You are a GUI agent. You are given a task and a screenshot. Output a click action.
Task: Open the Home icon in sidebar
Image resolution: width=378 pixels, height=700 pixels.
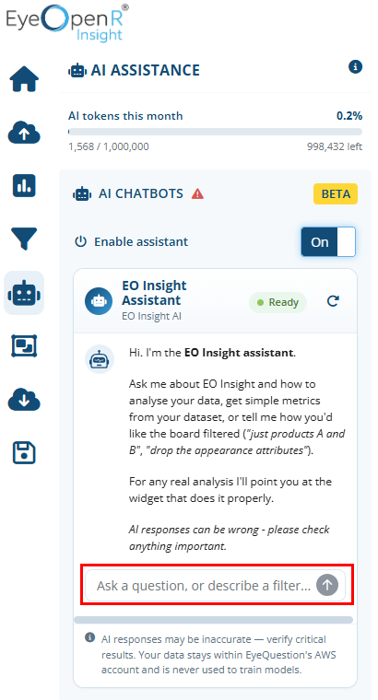tap(24, 79)
